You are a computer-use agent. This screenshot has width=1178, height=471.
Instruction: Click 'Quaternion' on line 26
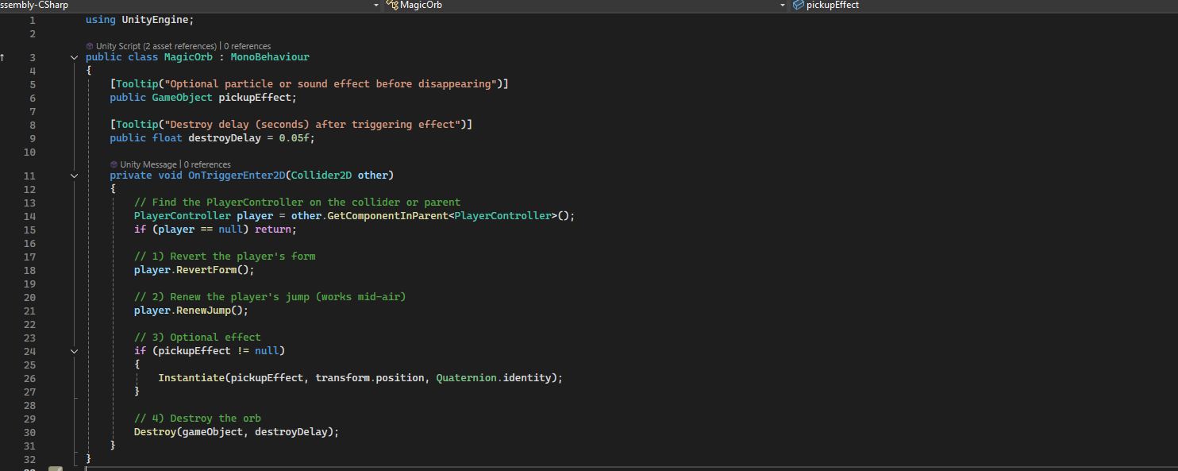[x=467, y=378]
